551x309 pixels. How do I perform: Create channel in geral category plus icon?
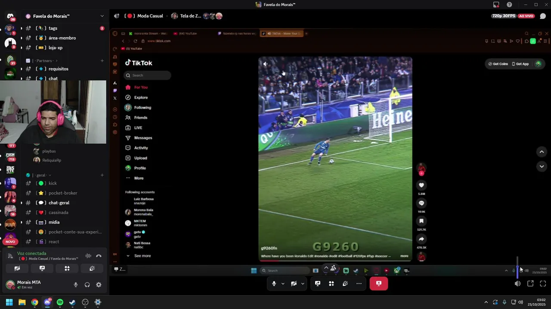point(102,175)
